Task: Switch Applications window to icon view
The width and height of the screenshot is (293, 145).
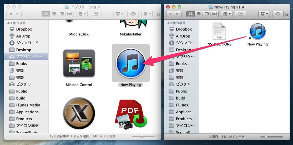Action: [46, 14]
